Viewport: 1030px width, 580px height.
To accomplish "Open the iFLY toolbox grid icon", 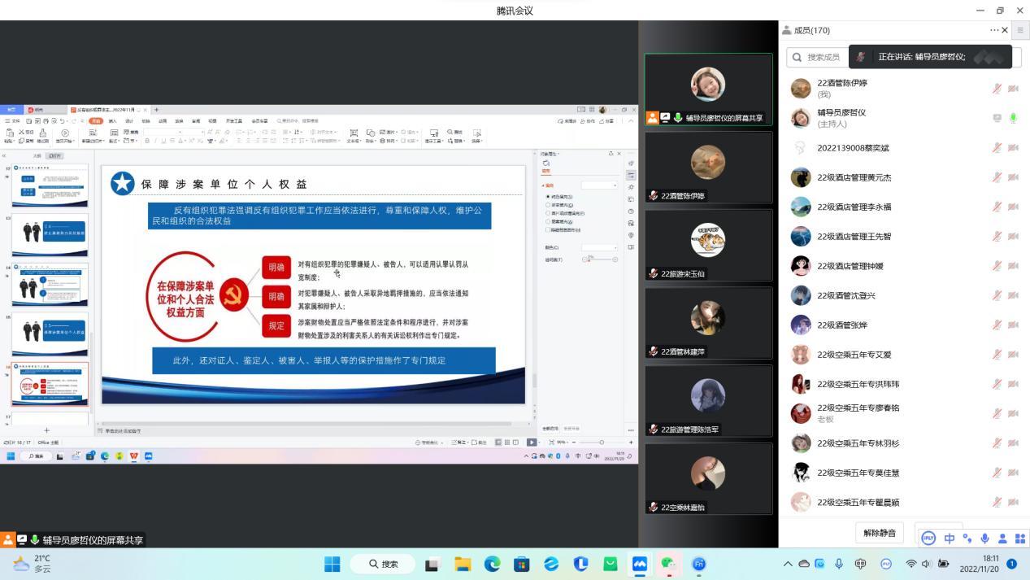I will tap(1020, 539).
